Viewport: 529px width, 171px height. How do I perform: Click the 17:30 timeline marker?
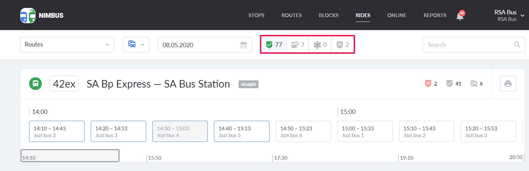[x=280, y=158]
